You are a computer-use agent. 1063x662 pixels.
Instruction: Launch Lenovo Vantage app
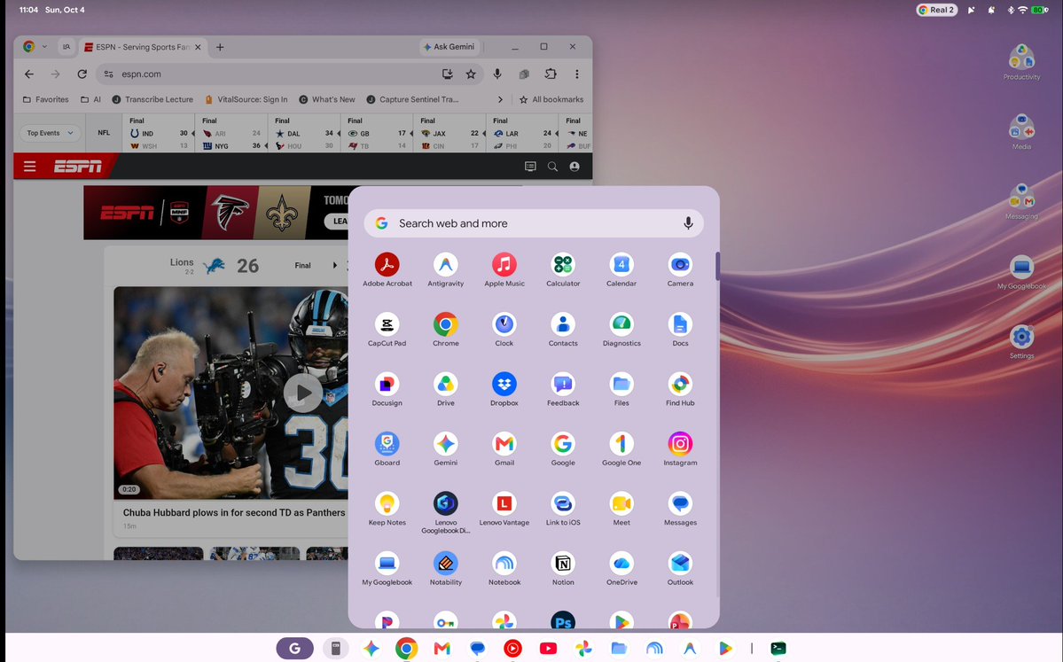[x=504, y=508]
